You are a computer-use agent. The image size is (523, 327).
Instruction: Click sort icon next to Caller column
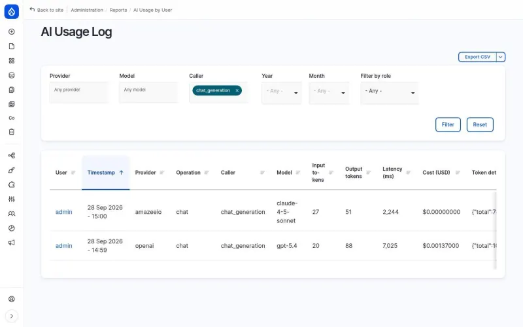click(x=263, y=173)
